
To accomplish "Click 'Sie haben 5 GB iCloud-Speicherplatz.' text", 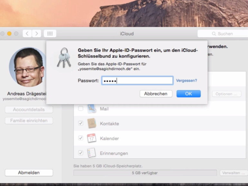I will pyautogui.click(x=108, y=166).
